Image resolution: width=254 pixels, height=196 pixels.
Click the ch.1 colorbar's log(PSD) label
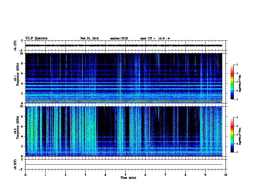click(240, 83)
